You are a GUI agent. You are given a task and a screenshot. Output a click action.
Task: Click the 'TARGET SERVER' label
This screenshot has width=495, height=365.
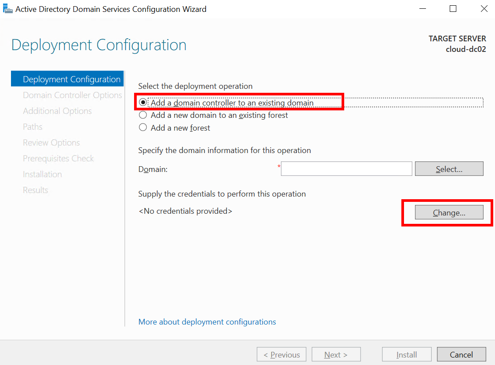[457, 39]
